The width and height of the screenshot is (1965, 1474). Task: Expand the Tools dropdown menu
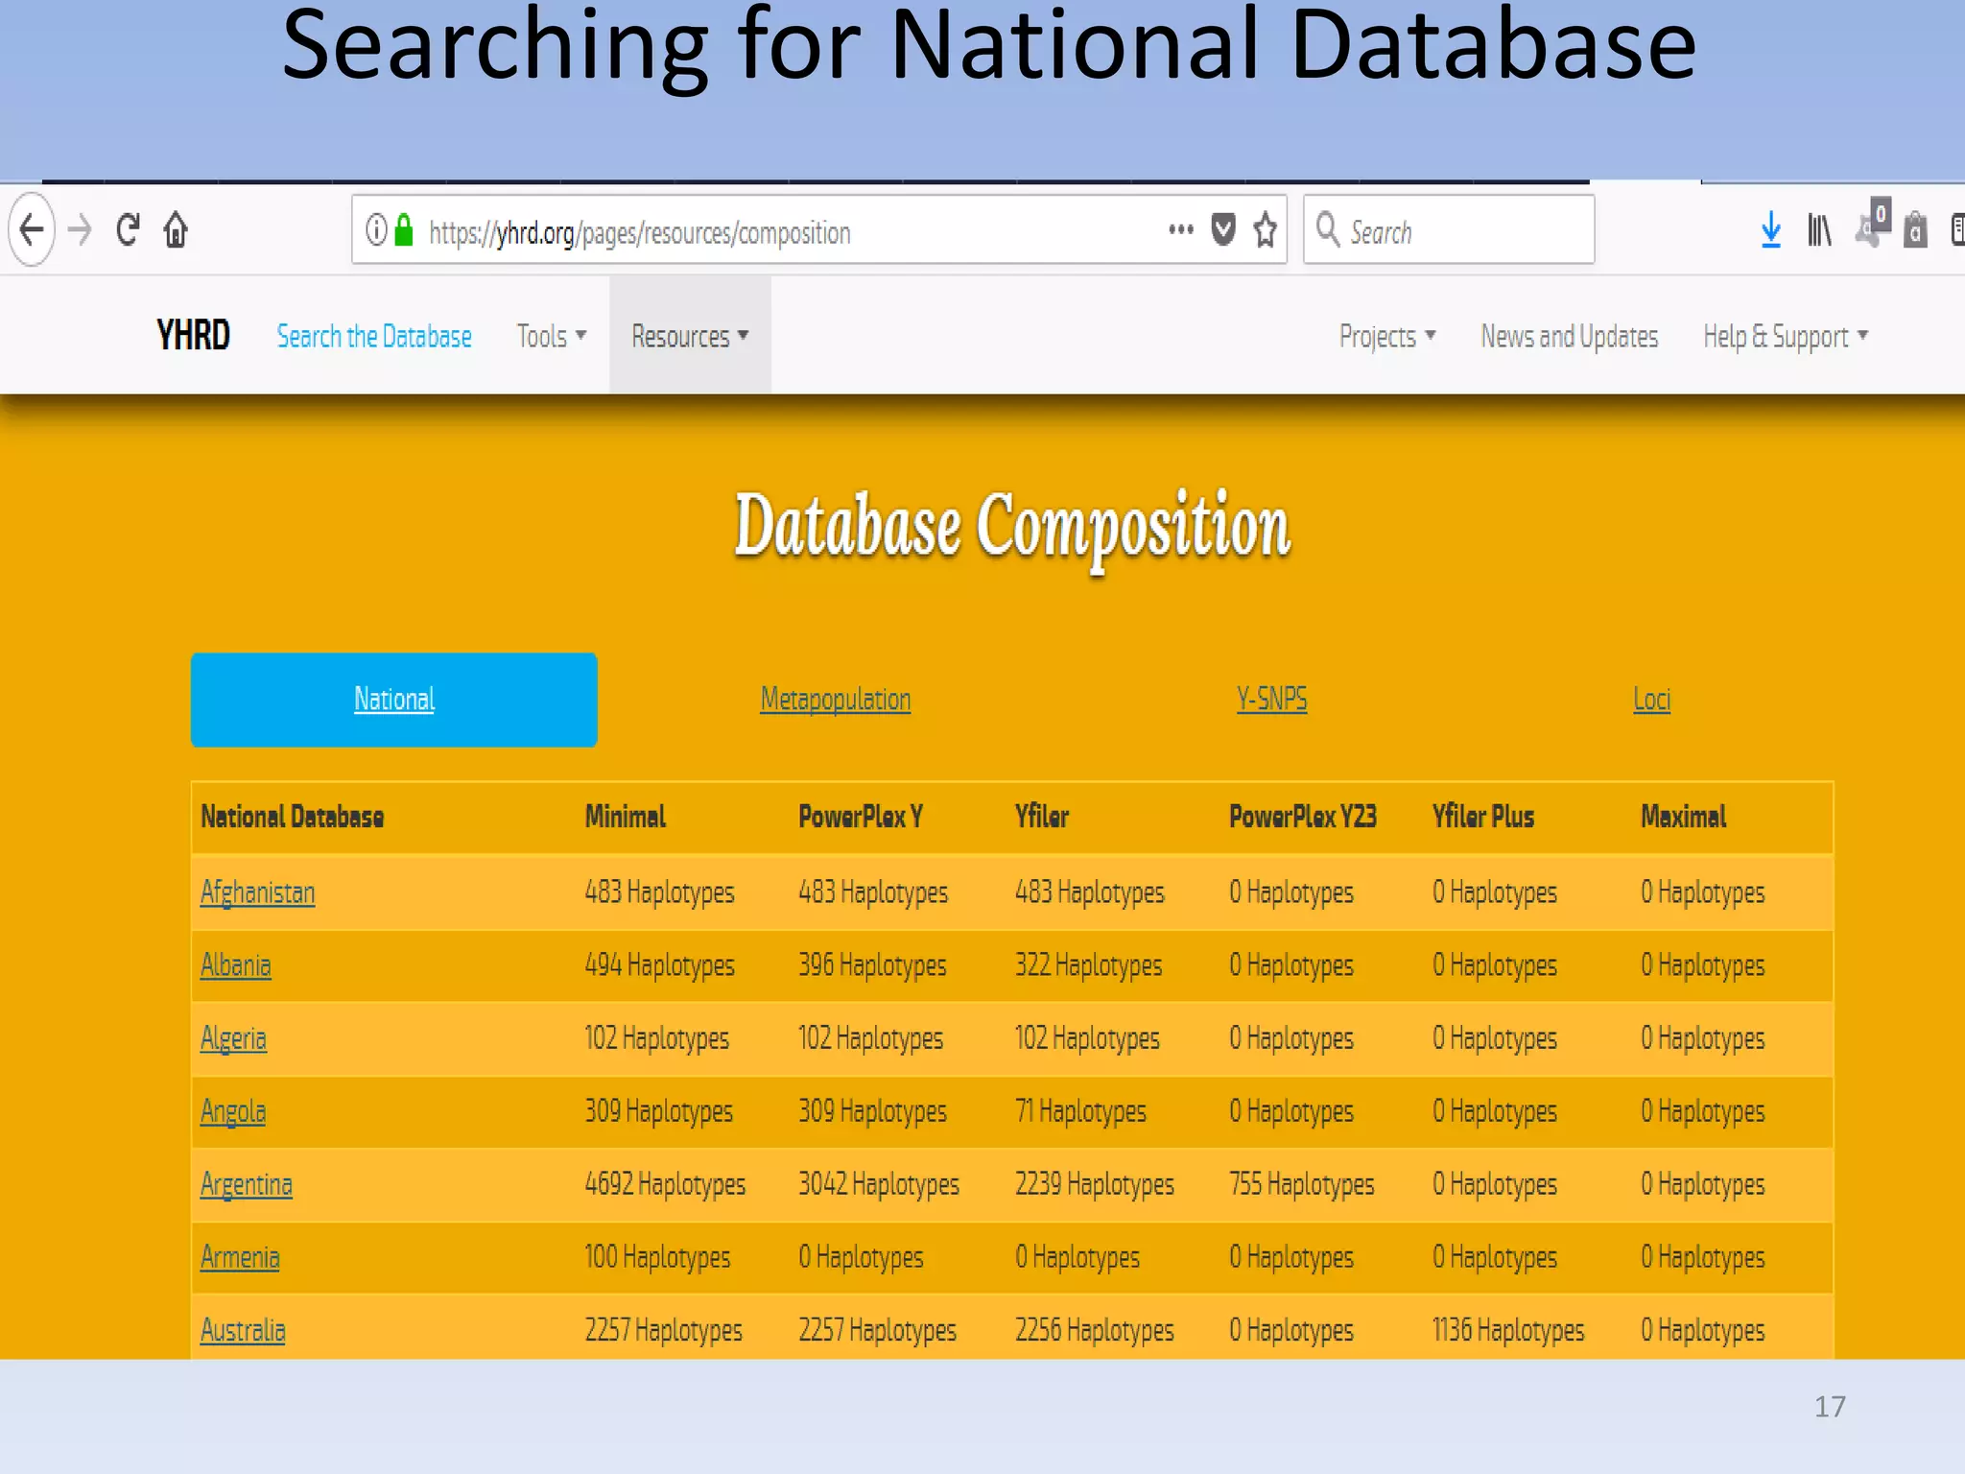(x=551, y=337)
